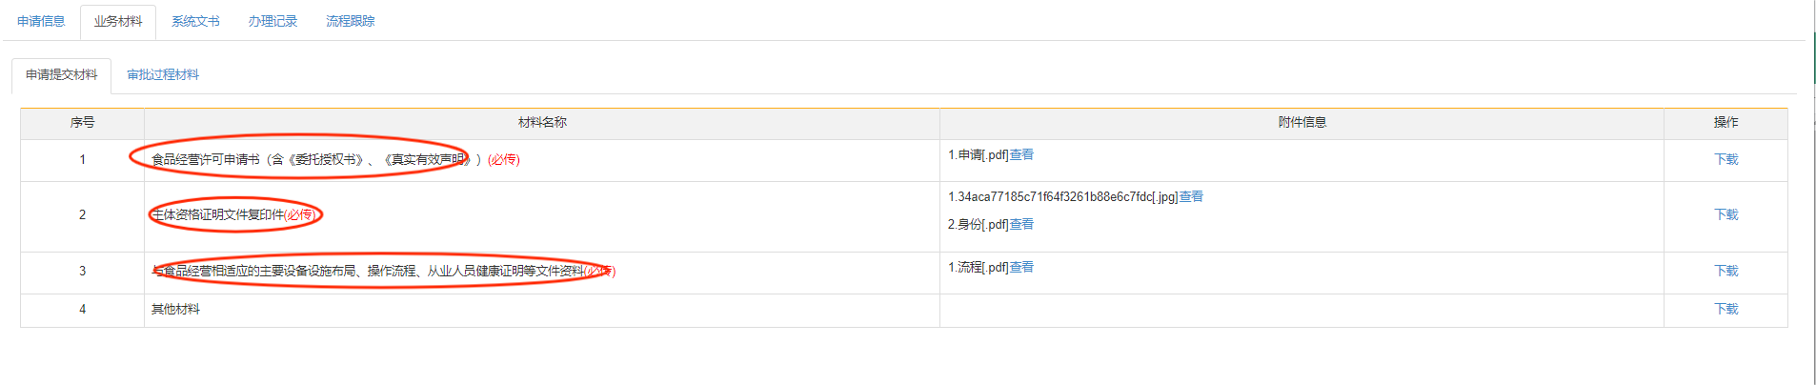
Task: Click 下载 for 主体资格证明文件复印件
Action: click(1725, 214)
